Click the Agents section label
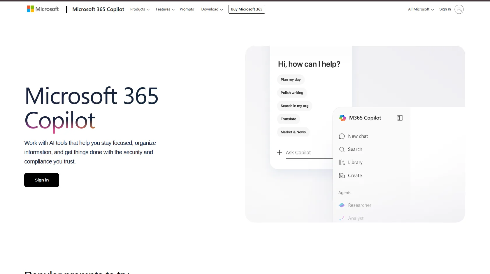The image size is (490, 274). click(x=345, y=193)
